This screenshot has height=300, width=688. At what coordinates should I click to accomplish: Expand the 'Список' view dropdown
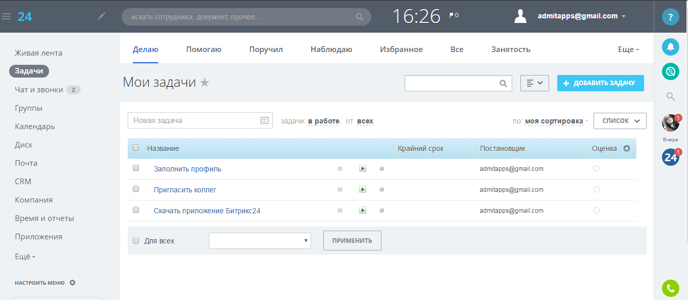[x=620, y=121]
